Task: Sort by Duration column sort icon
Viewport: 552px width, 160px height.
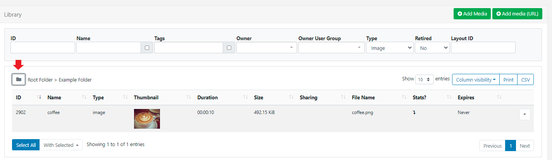Action: click(245, 97)
